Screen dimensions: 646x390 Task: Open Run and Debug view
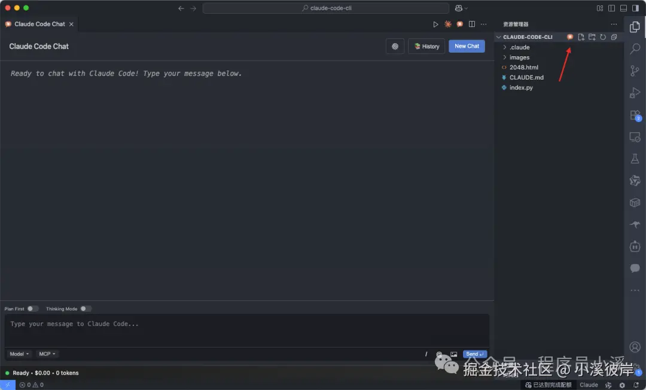tap(635, 93)
